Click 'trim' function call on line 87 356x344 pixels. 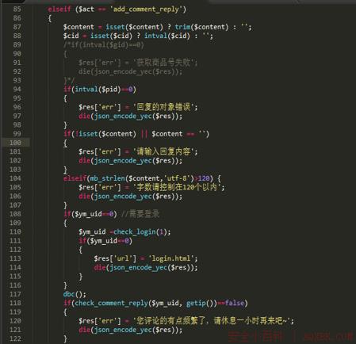[x=182, y=27]
